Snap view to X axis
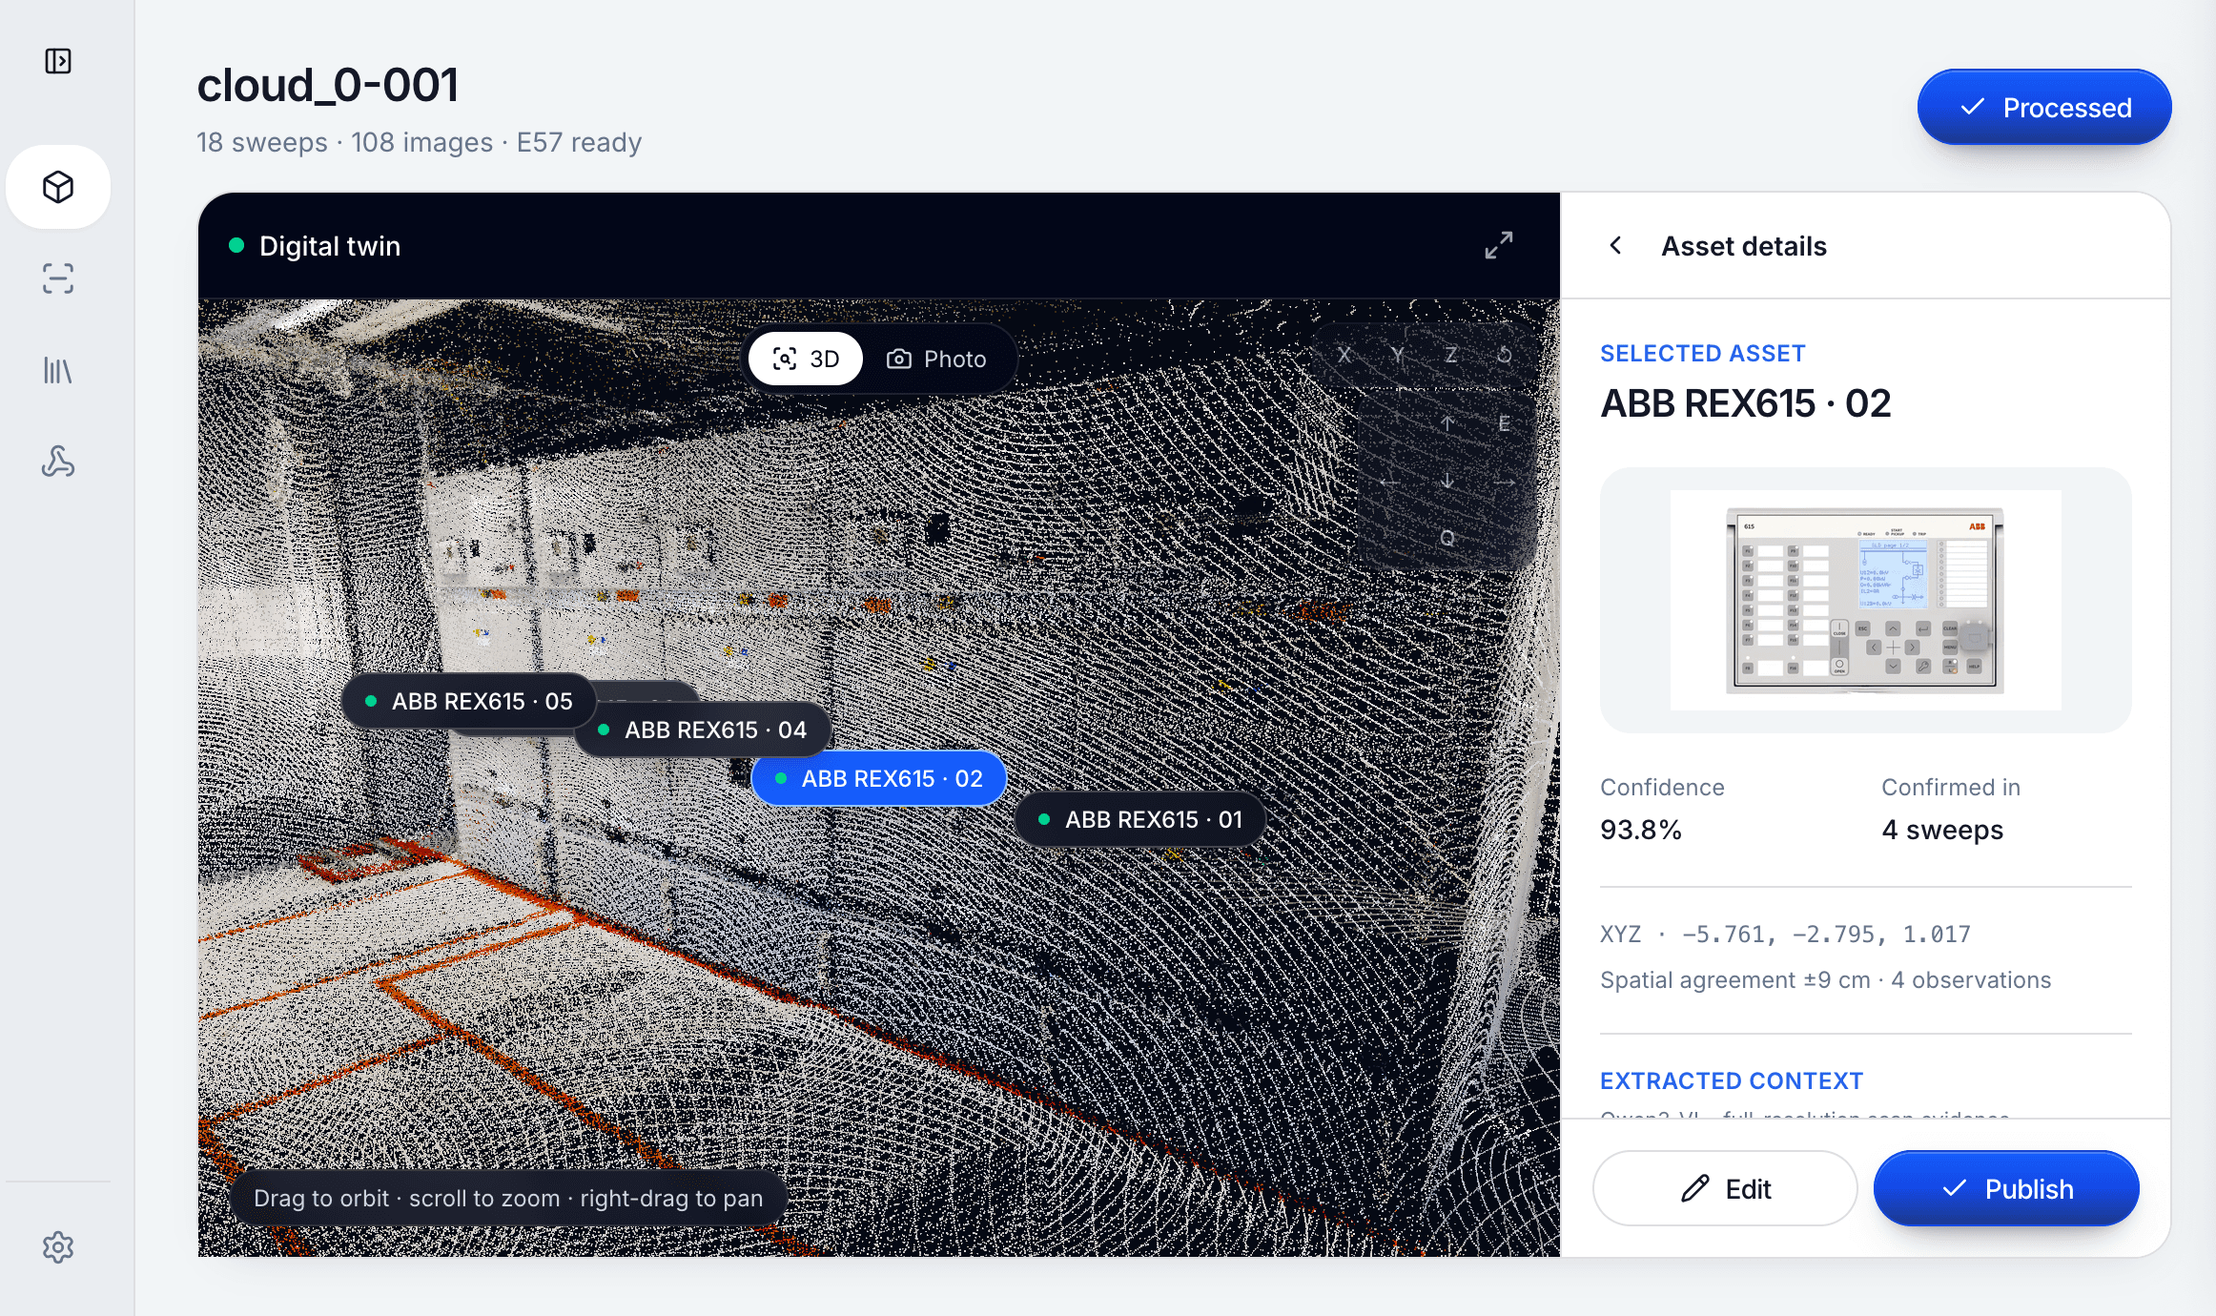Screen dimensions: 2216x1316 point(1344,355)
